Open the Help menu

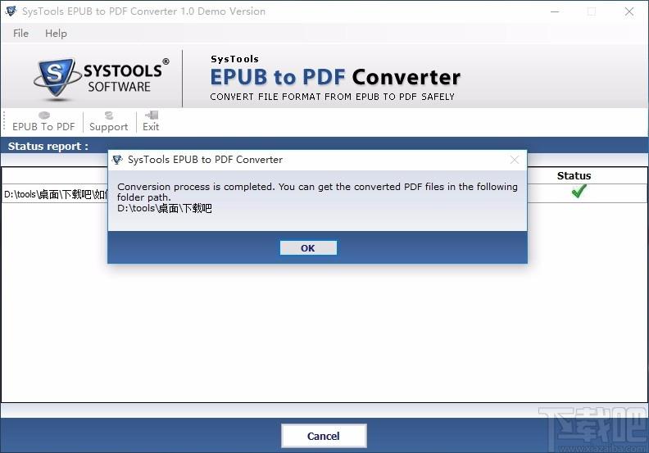[x=56, y=33]
